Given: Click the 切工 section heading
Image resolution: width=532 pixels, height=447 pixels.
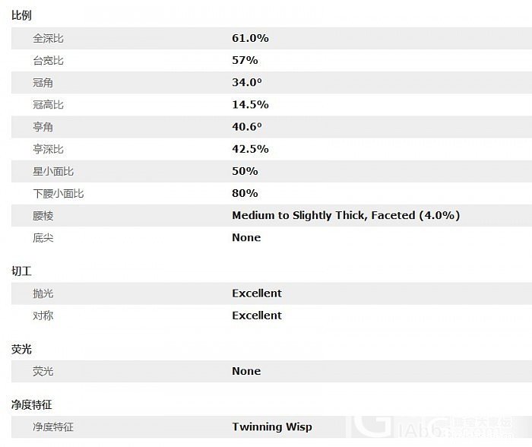Looking at the screenshot, I should tap(21, 271).
